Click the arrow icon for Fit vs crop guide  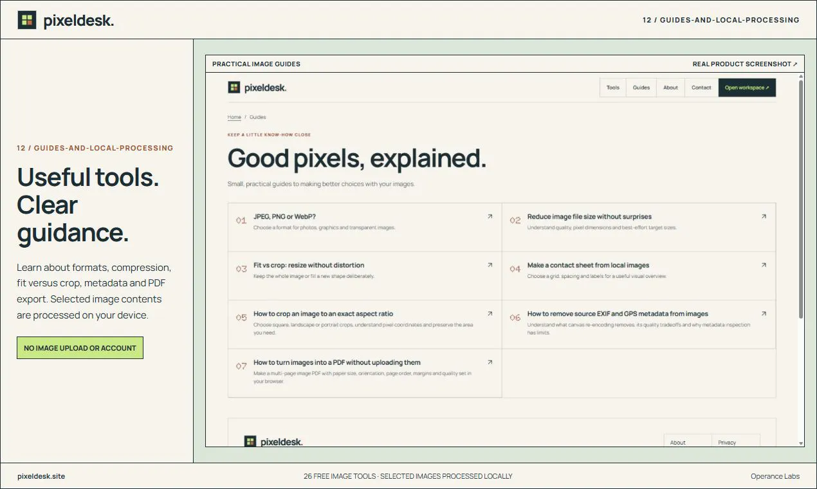click(490, 264)
